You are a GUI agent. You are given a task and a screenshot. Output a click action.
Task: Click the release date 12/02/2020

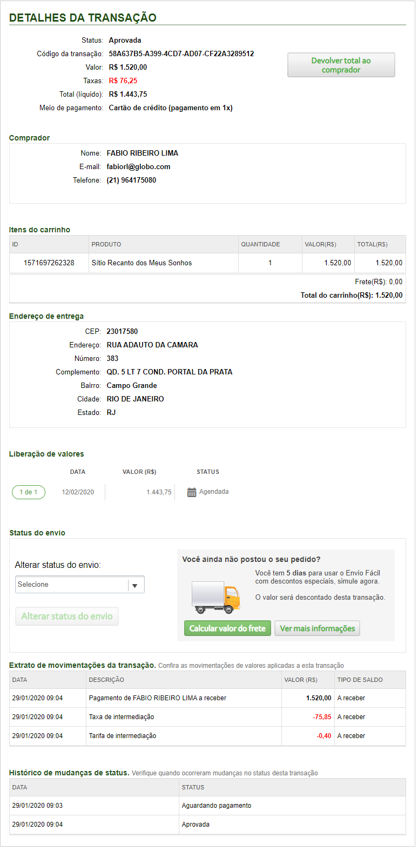pyautogui.click(x=78, y=492)
